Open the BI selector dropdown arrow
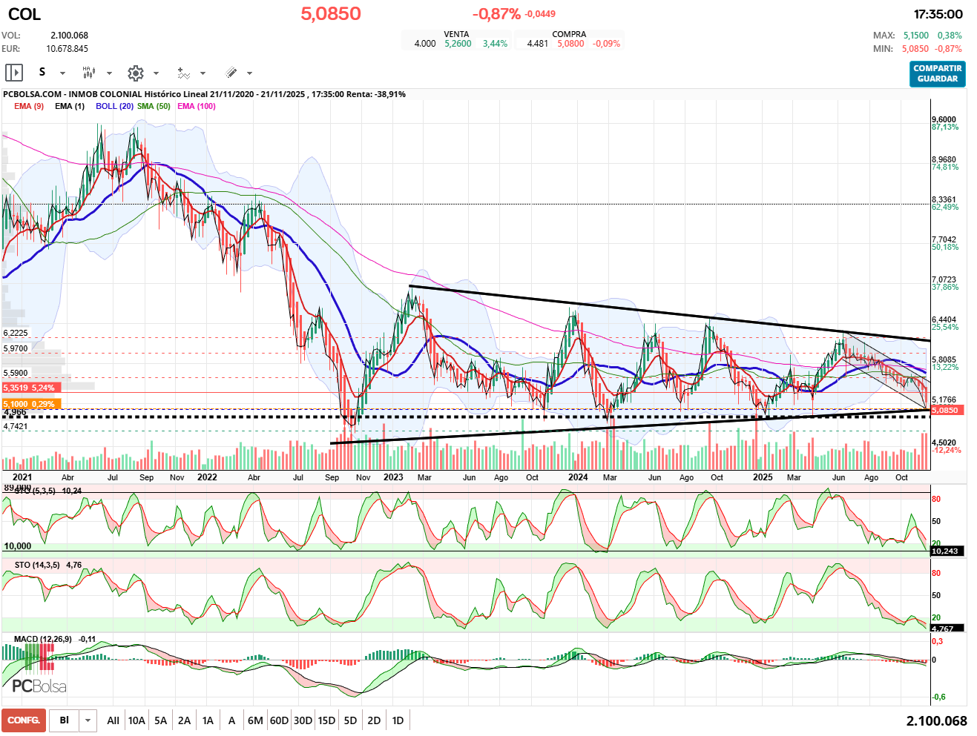The width and height of the screenshot is (977, 736). (x=88, y=720)
